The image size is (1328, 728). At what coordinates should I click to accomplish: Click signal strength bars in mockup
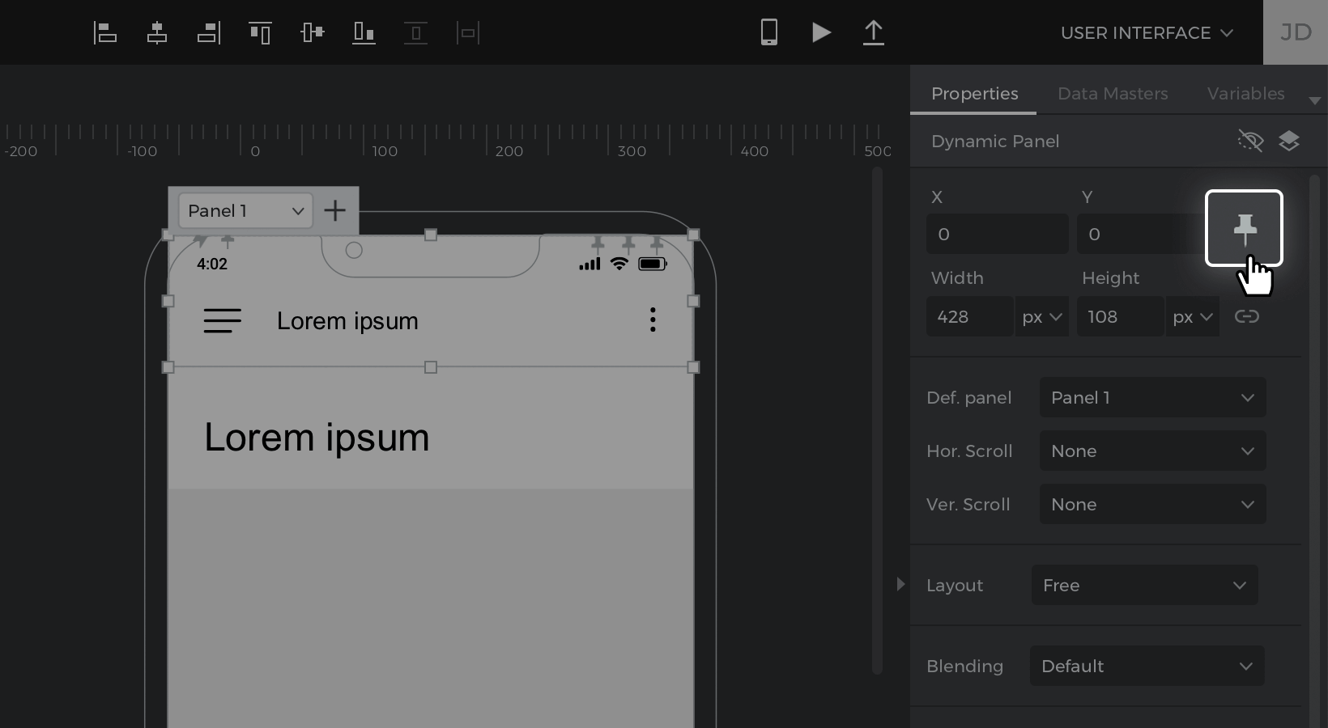pos(590,264)
